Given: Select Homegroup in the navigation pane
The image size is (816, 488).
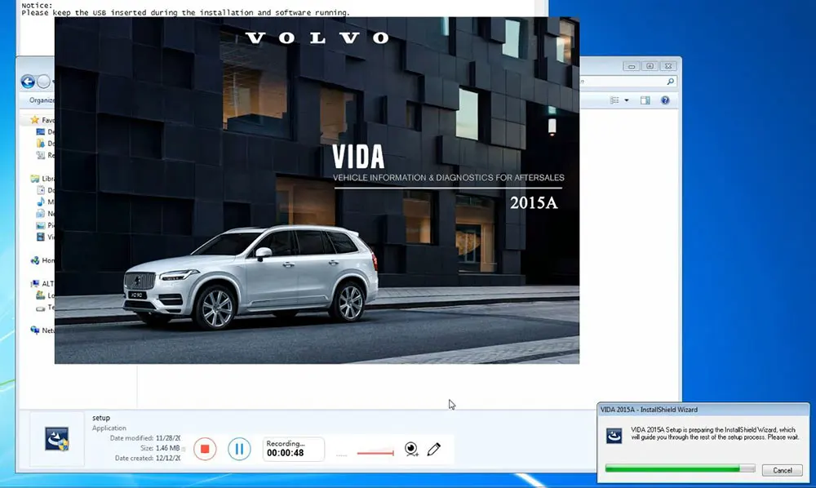Looking at the screenshot, I should pyautogui.click(x=42, y=260).
